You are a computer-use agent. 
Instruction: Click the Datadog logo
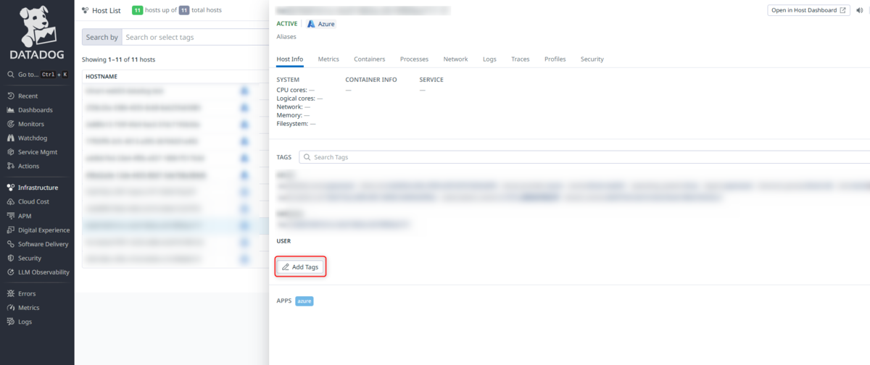coord(36,33)
